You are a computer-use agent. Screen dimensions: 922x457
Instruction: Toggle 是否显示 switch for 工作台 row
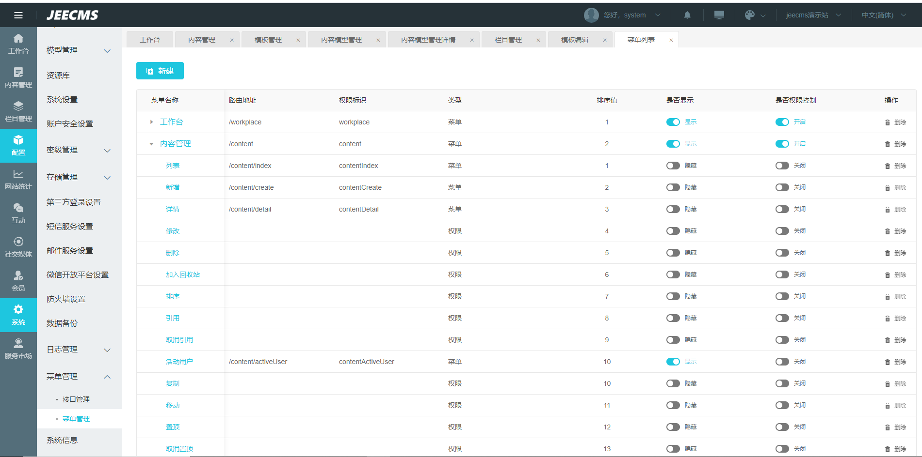[x=673, y=122]
